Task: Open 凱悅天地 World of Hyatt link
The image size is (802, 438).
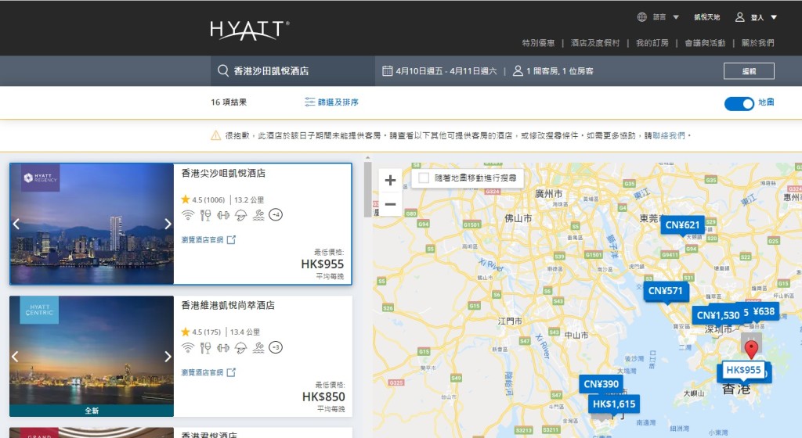Action: pos(707,17)
